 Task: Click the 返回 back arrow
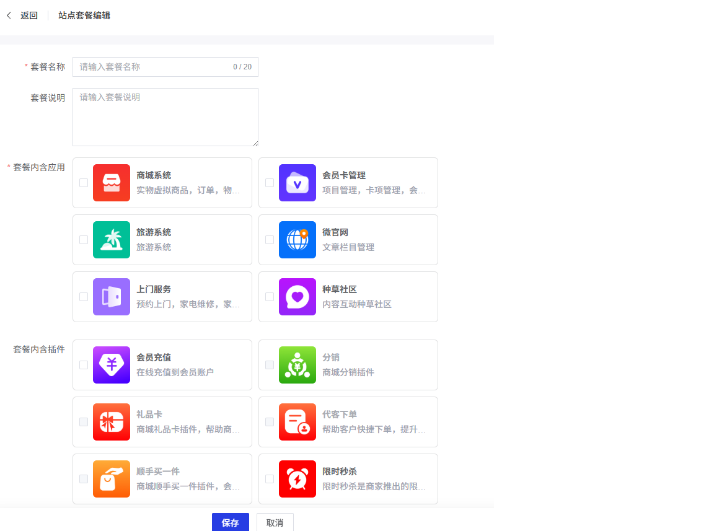[x=9, y=15]
